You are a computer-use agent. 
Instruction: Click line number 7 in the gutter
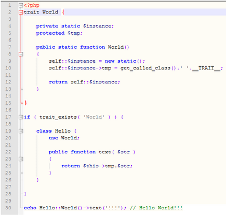point(10,47)
